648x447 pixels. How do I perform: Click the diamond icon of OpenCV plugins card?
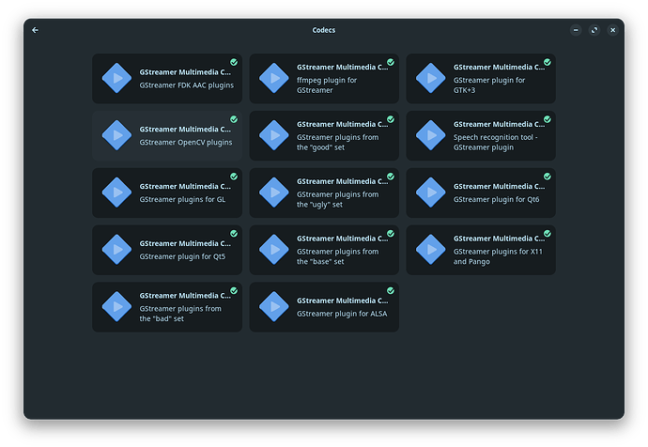coord(117,135)
